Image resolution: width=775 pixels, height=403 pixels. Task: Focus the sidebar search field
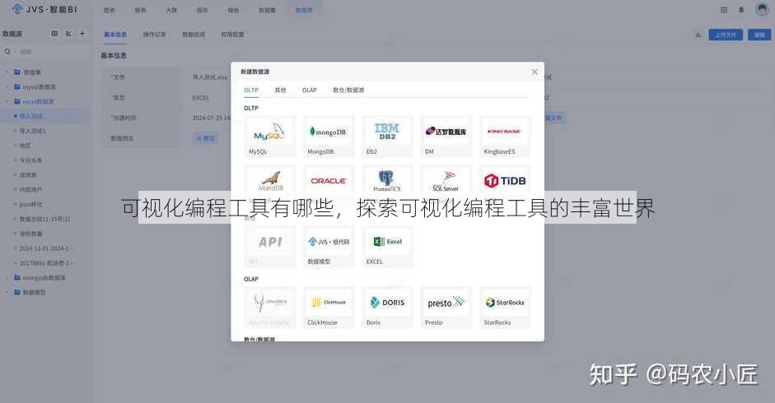tap(47, 51)
